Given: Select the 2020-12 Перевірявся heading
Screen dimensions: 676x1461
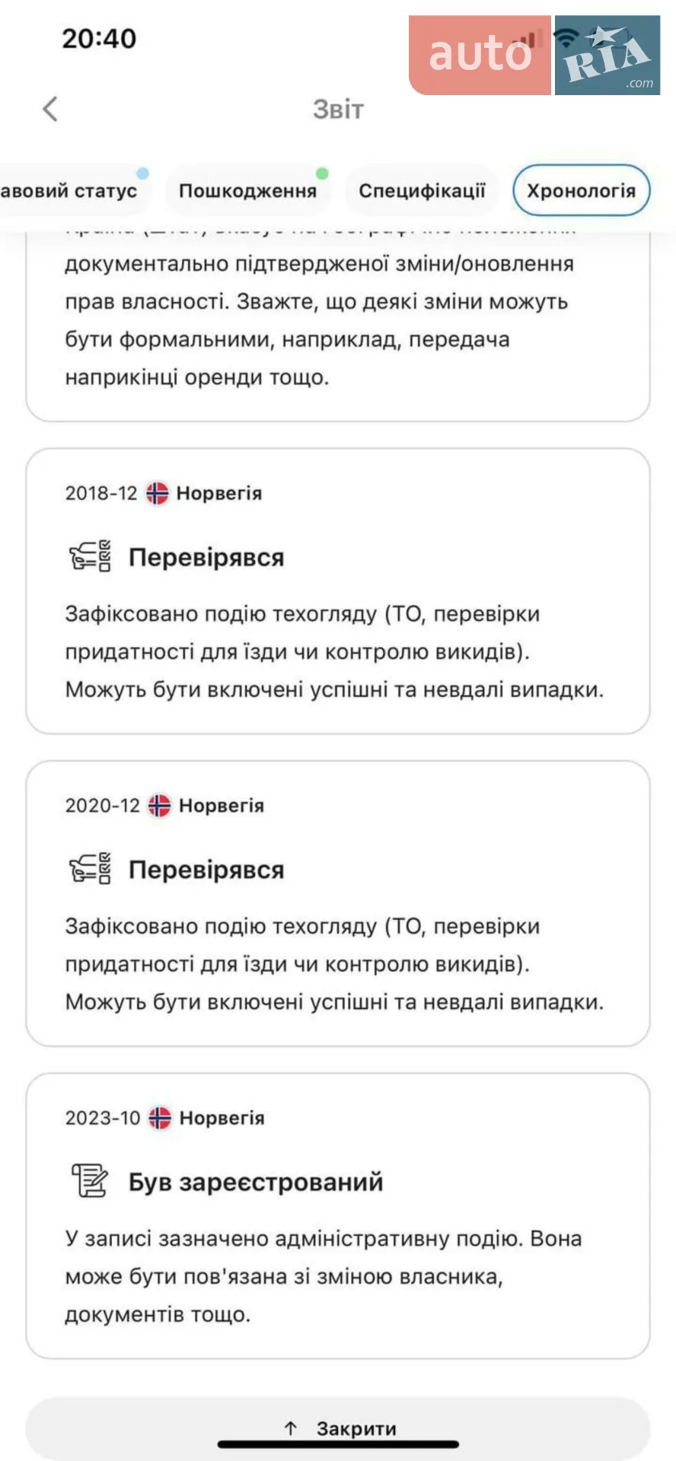Looking at the screenshot, I should click(206, 870).
